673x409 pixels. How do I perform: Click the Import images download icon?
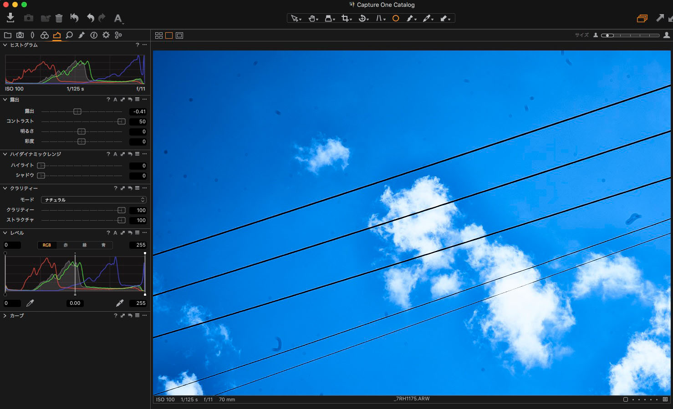click(10, 18)
